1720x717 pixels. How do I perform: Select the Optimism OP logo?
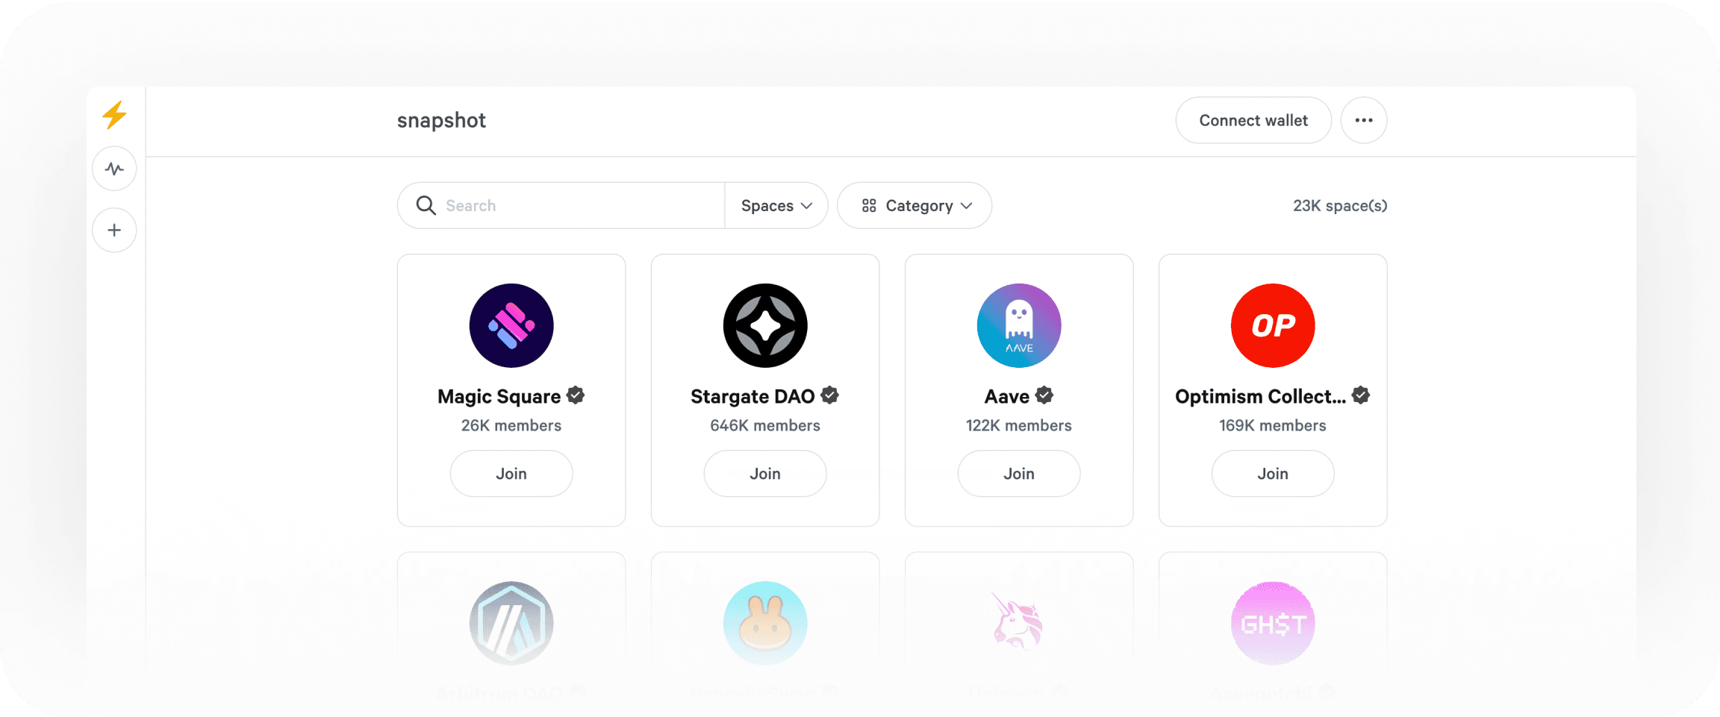click(x=1272, y=325)
